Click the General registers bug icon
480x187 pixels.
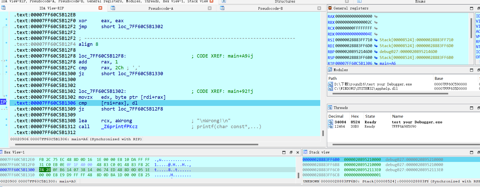click(330, 8)
